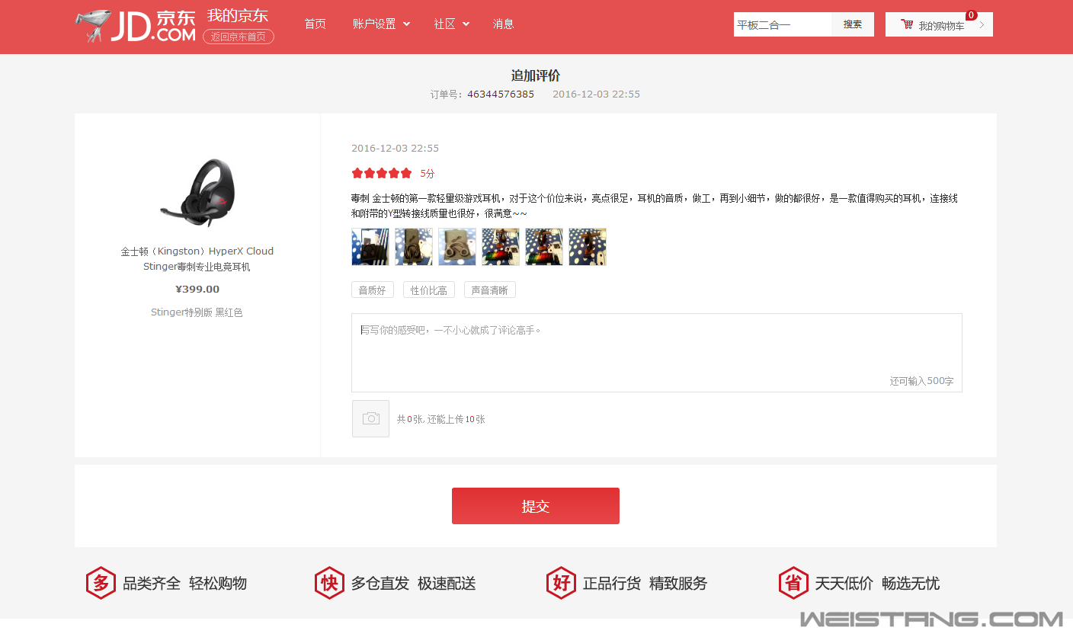The image size is (1073, 637).
Task: Click the 搜索 search button
Action: [x=853, y=24]
